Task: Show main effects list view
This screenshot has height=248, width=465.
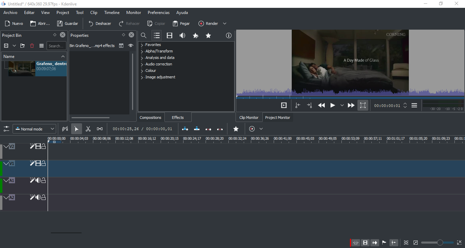Action: pyautogui.click(x=157, y=35)
